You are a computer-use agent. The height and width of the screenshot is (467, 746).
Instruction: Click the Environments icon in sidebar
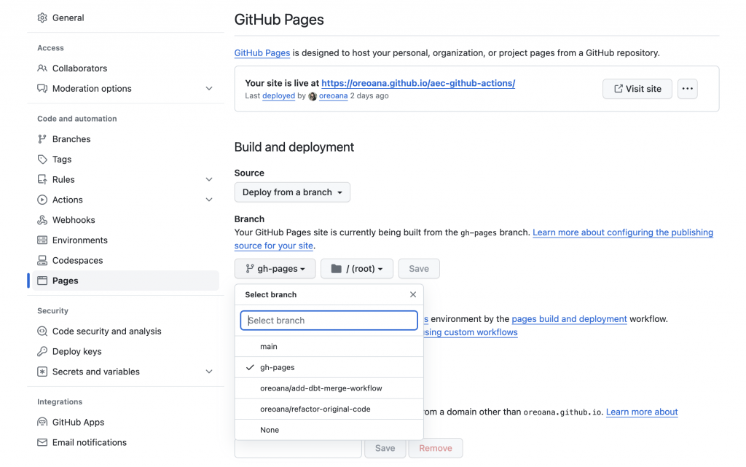point(42,240)
